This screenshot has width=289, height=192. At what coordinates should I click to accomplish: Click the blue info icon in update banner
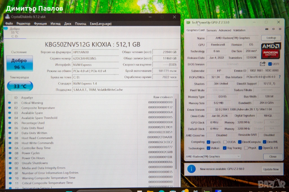point(192,169)
